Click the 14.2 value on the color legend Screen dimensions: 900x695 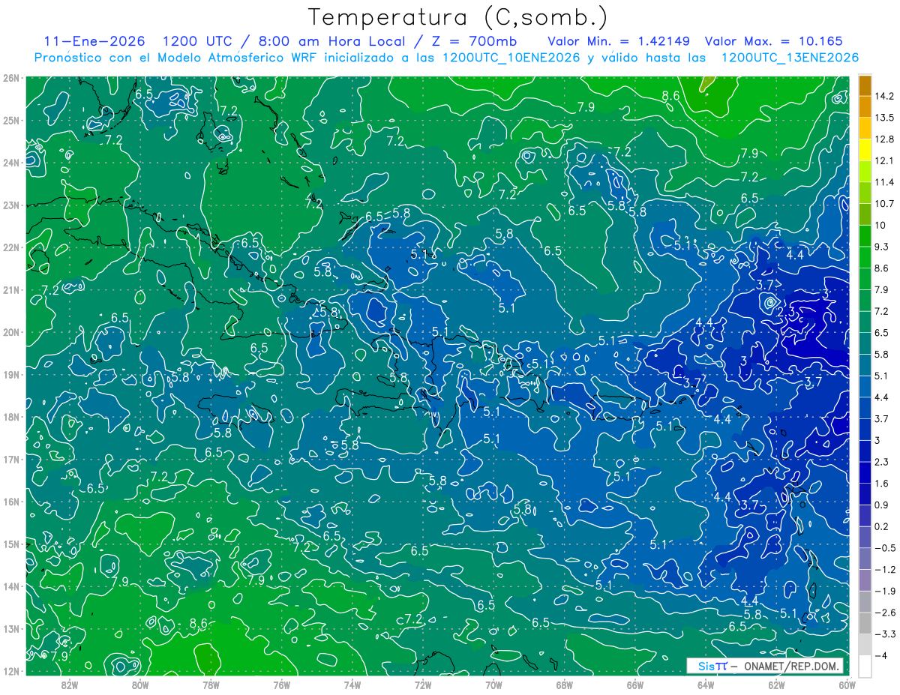click(x=885, y=96)
